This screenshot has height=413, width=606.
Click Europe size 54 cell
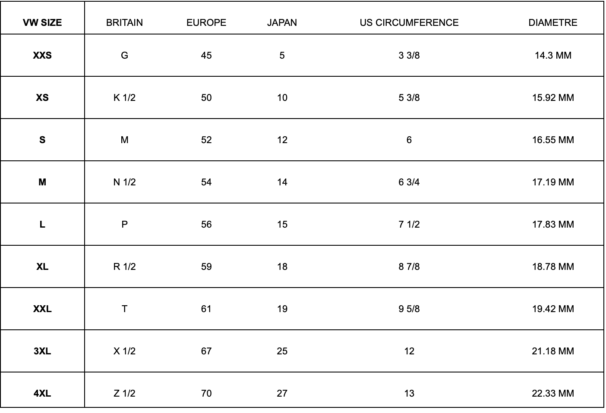click(206, 182)
